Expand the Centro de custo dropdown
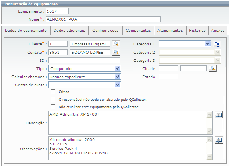 click(117, 85)
